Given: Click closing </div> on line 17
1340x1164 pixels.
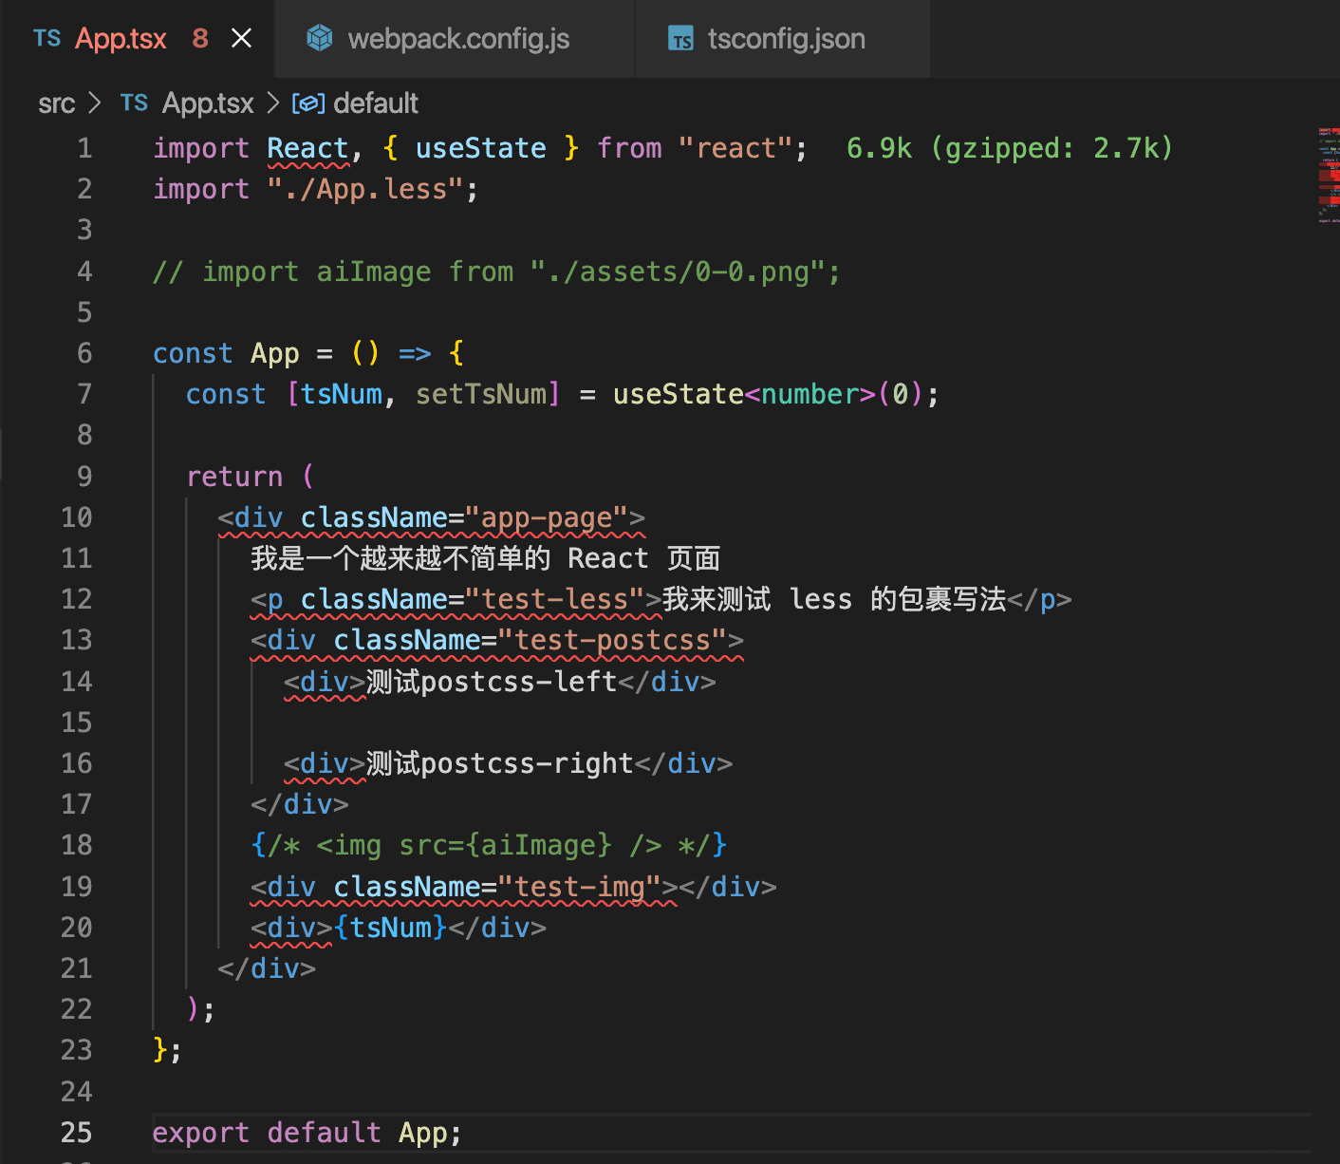Looking at the screenshot, I should click(300, 804).
